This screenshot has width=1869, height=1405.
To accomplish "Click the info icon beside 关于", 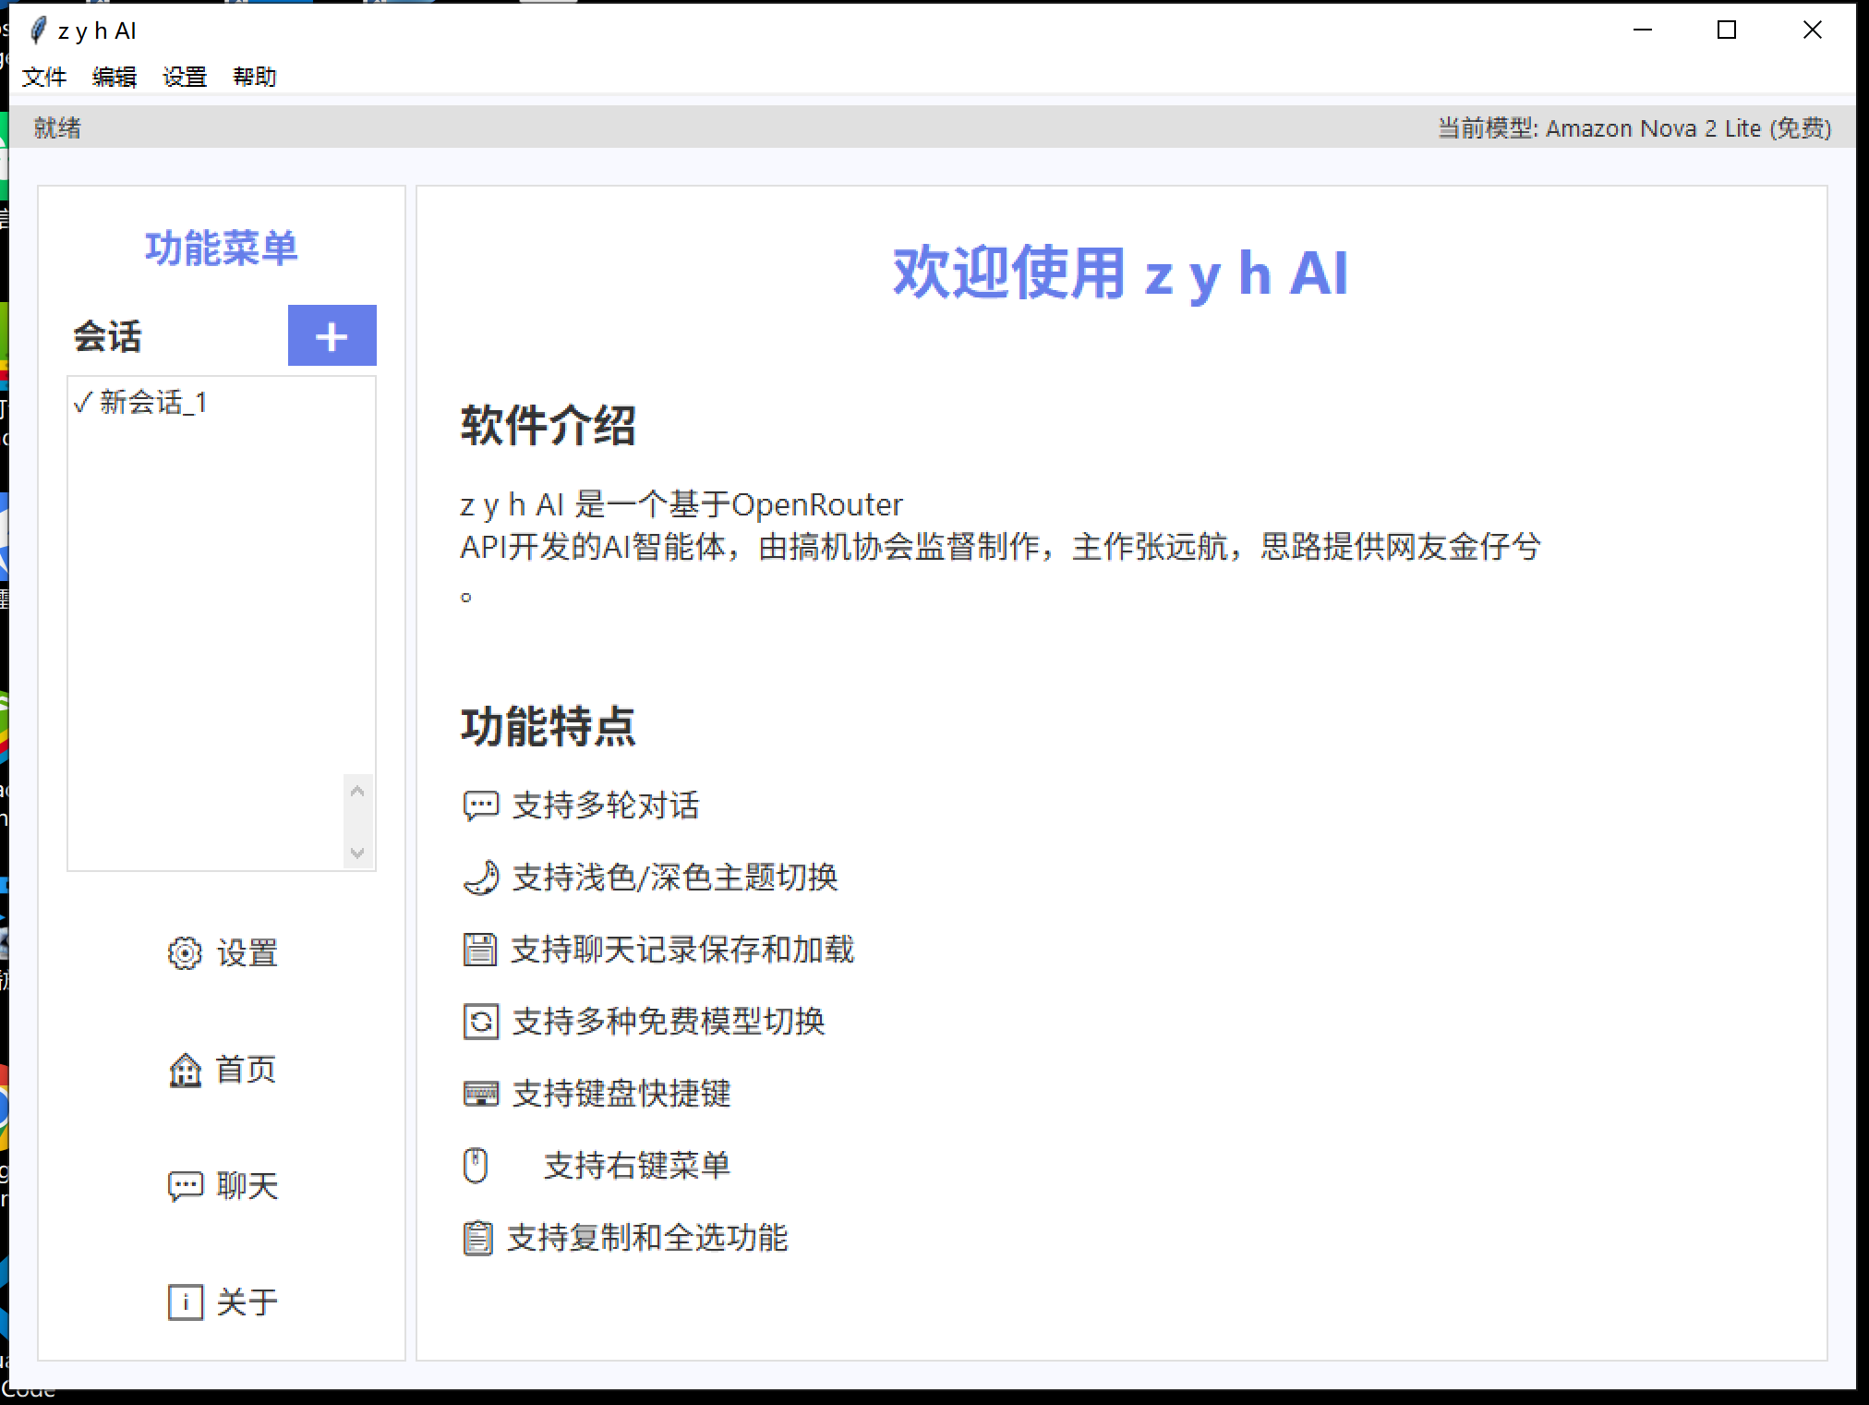I will 185,1302.
